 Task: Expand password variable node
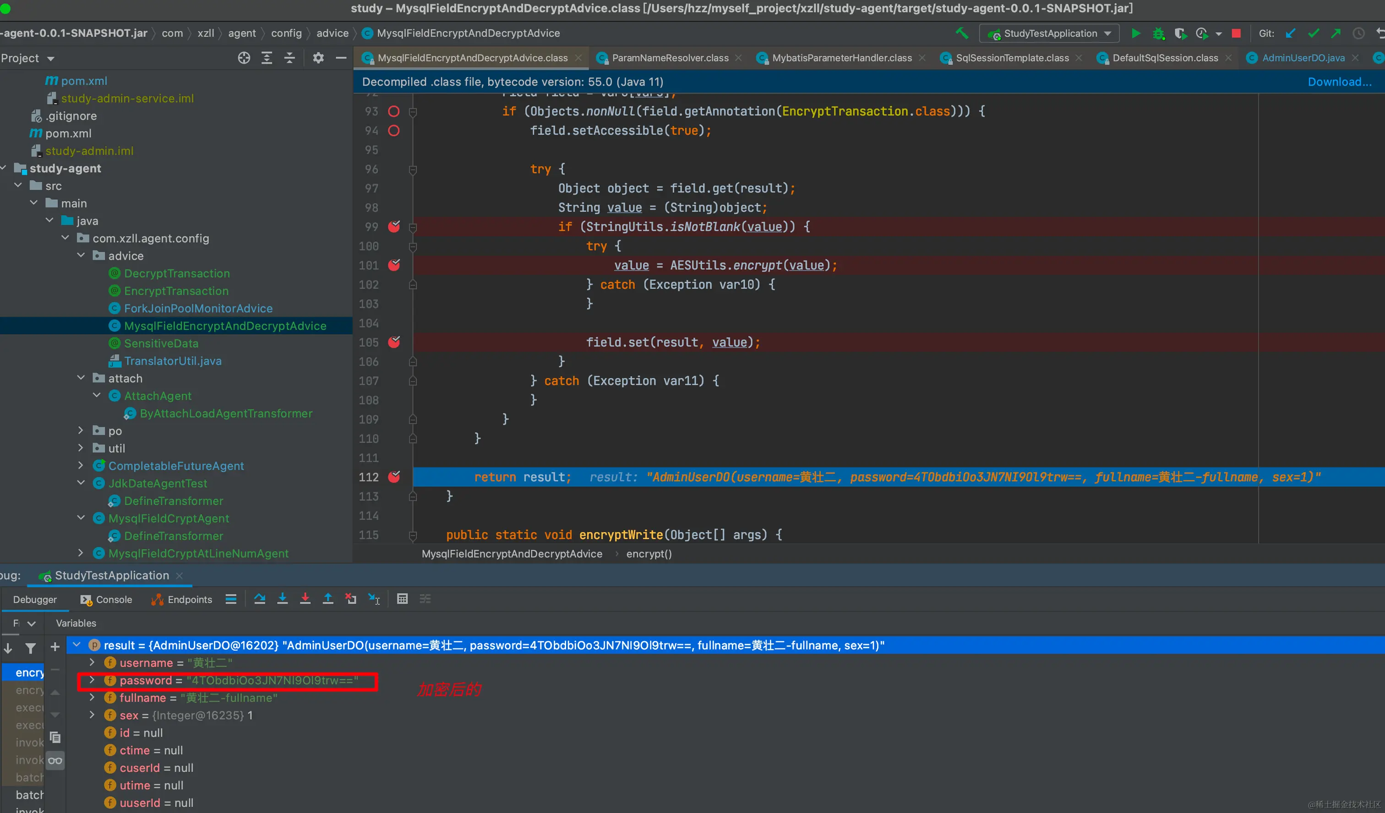pos(92,680)
